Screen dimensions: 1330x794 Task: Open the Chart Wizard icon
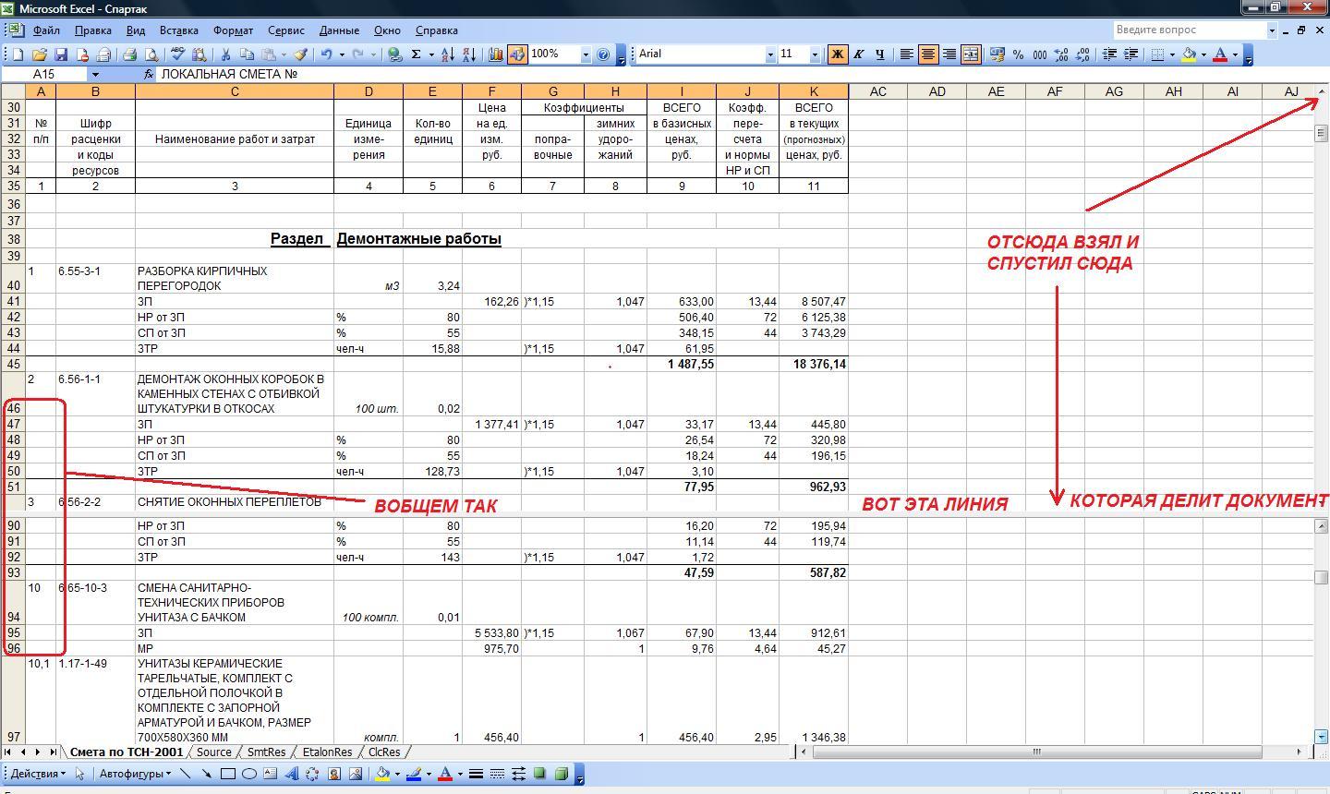(x=496, y=54)
